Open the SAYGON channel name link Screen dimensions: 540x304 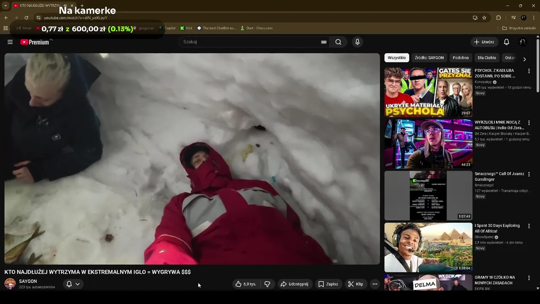click(28, 281)
